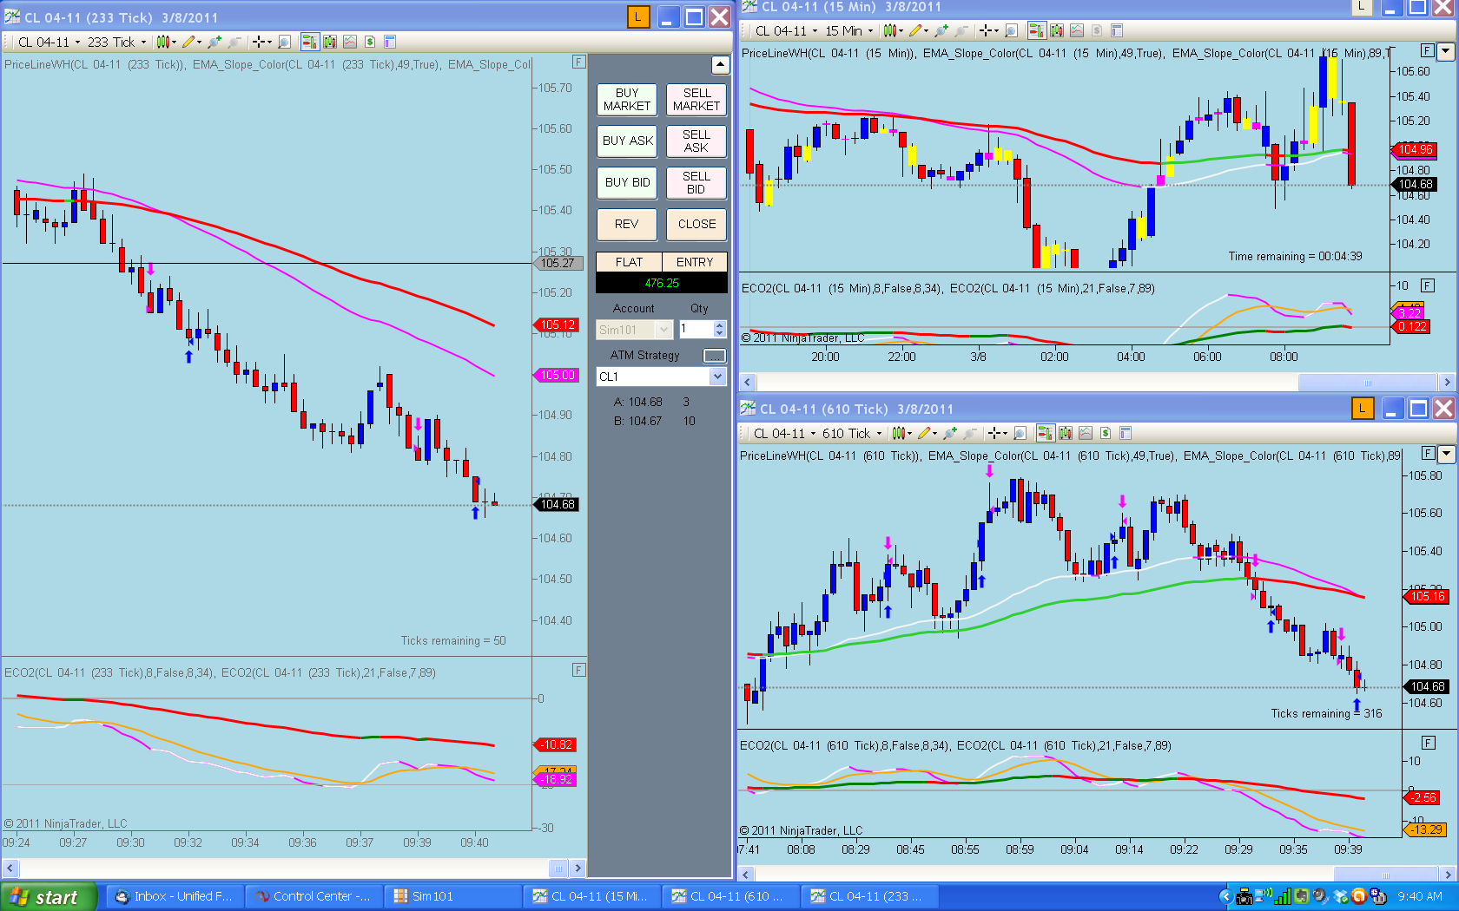Zoom in on the 15 Min chart
1459x911 pixels.
pyautogui.click(x=942, y=31)
